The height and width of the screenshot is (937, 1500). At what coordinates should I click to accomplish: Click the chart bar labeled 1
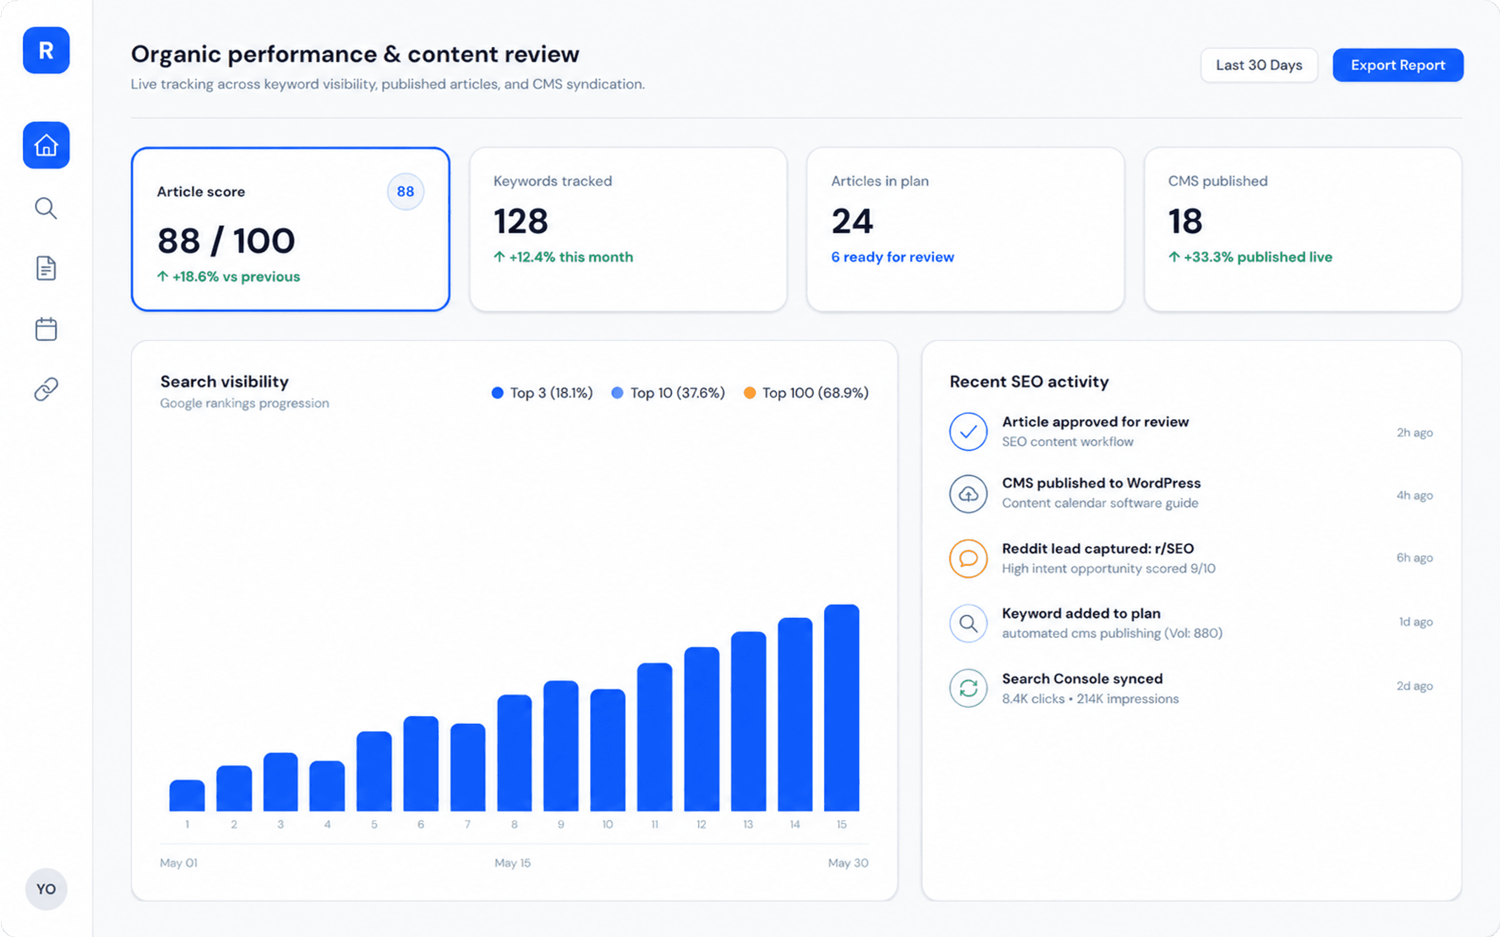tap(186, 796)
